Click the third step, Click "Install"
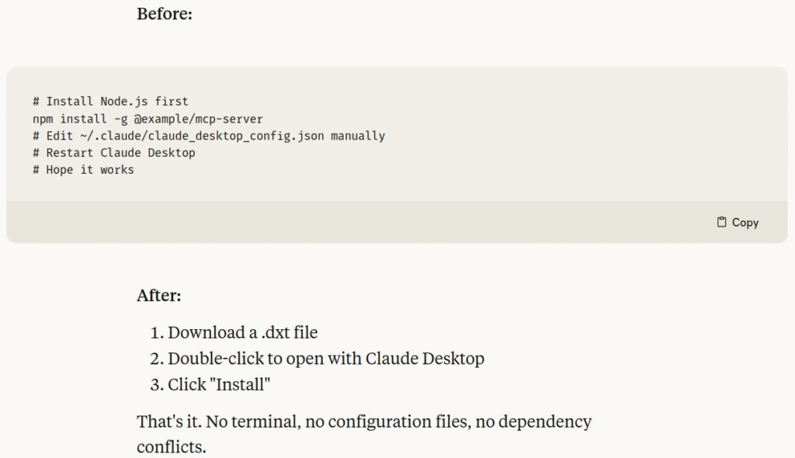 tap(219, 384)
